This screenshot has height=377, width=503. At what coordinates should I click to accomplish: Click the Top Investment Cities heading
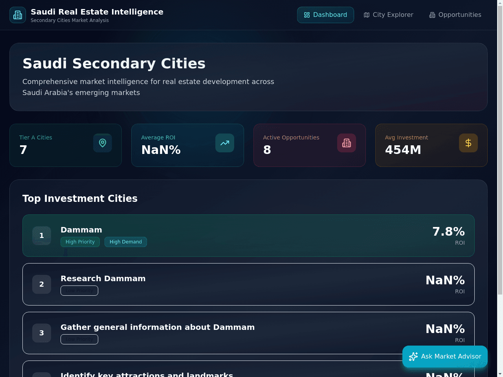click(x=80, y=198)
